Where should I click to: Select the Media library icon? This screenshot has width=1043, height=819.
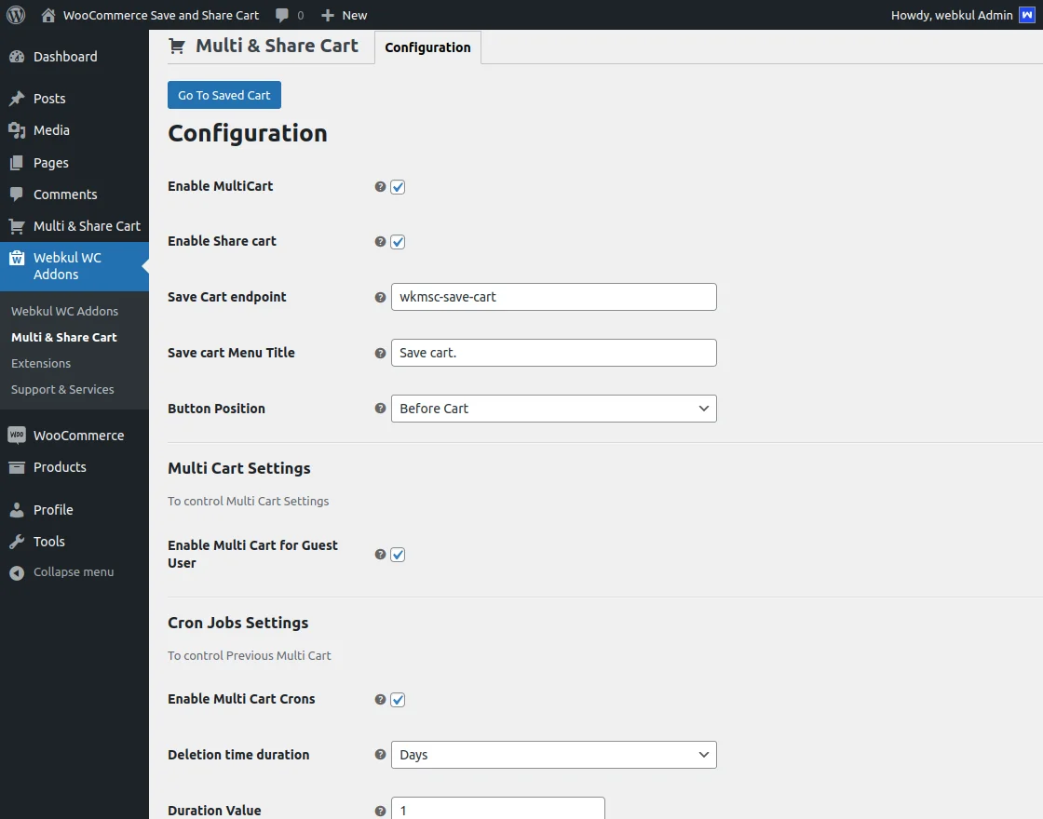[x=17, y=130]
